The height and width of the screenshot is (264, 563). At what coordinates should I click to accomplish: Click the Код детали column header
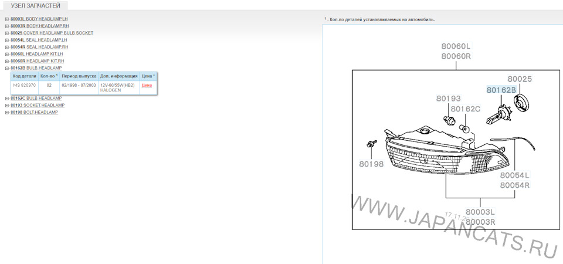click(x=25, y=76)
